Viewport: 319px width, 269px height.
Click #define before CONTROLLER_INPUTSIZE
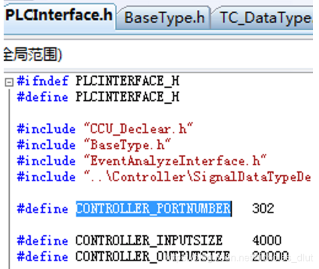coord(42,241)
